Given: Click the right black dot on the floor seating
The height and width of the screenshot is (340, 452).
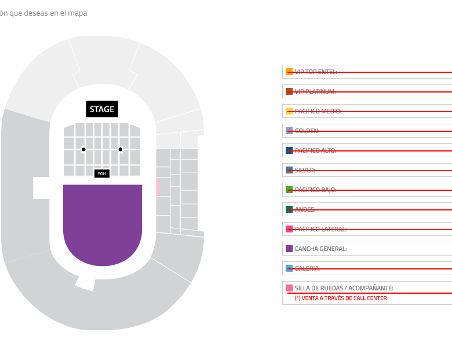Looking at the screenshot, I should 121,149.
